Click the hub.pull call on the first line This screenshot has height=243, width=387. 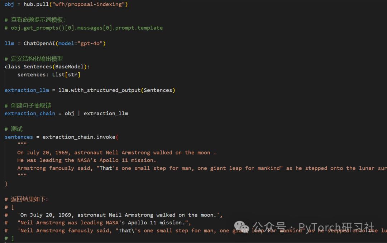point(36,4)
